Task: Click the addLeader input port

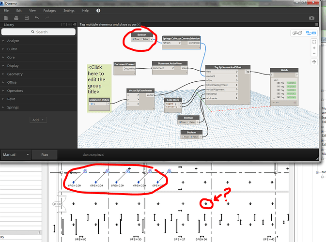Action: [221, 98]
